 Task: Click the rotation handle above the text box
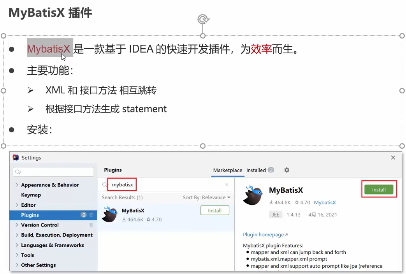pyautogui.click(x=203, y=19)
